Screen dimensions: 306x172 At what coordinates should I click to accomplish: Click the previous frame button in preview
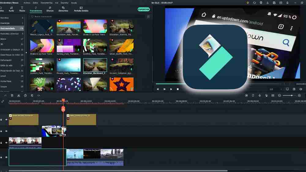point(158,89)
